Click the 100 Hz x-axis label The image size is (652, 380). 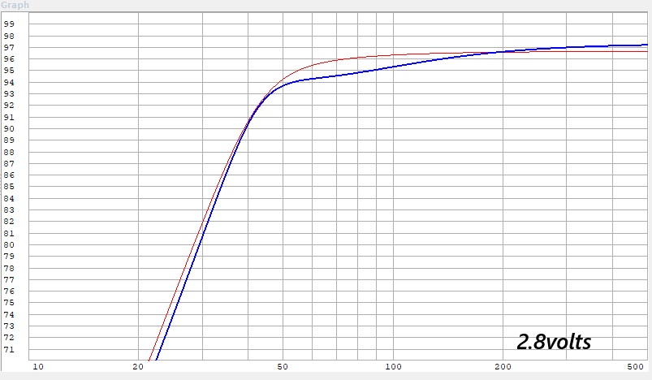tap(393, 367)
